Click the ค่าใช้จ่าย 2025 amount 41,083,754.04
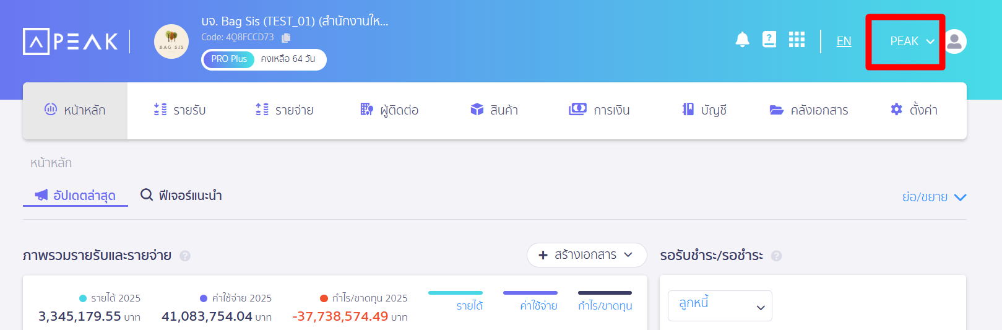The image size is (1002, 330). tap(207, 316)
